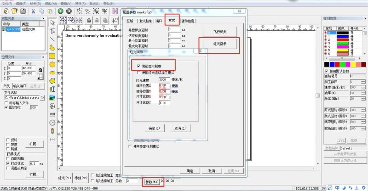
Task: Click the 标刻(F2) button
Action: coord(81,178)
